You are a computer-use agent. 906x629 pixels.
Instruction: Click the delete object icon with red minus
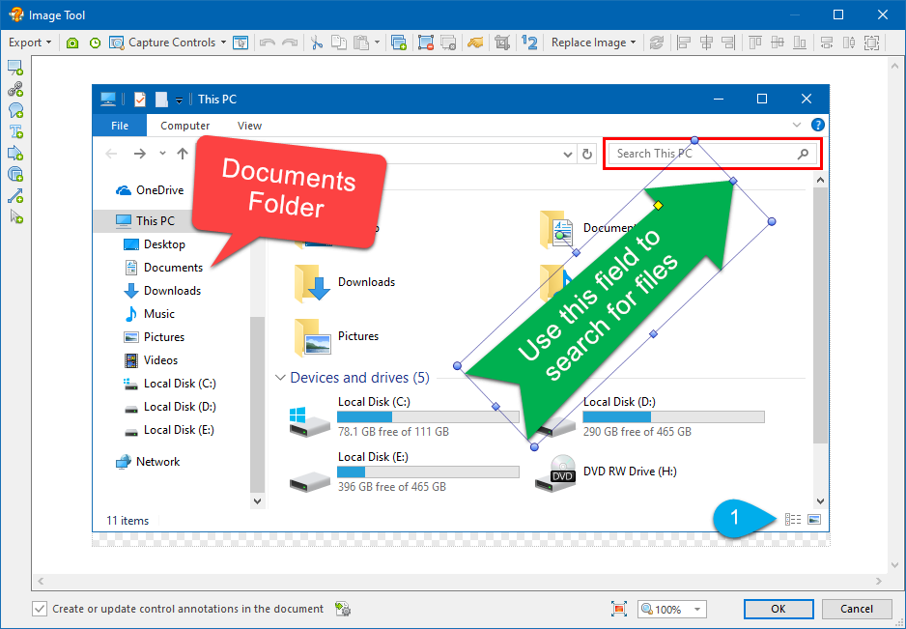426,43
